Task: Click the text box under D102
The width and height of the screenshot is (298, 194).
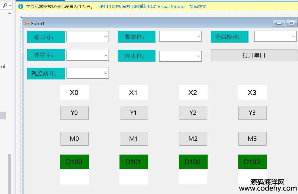Action: coord(193,177)
